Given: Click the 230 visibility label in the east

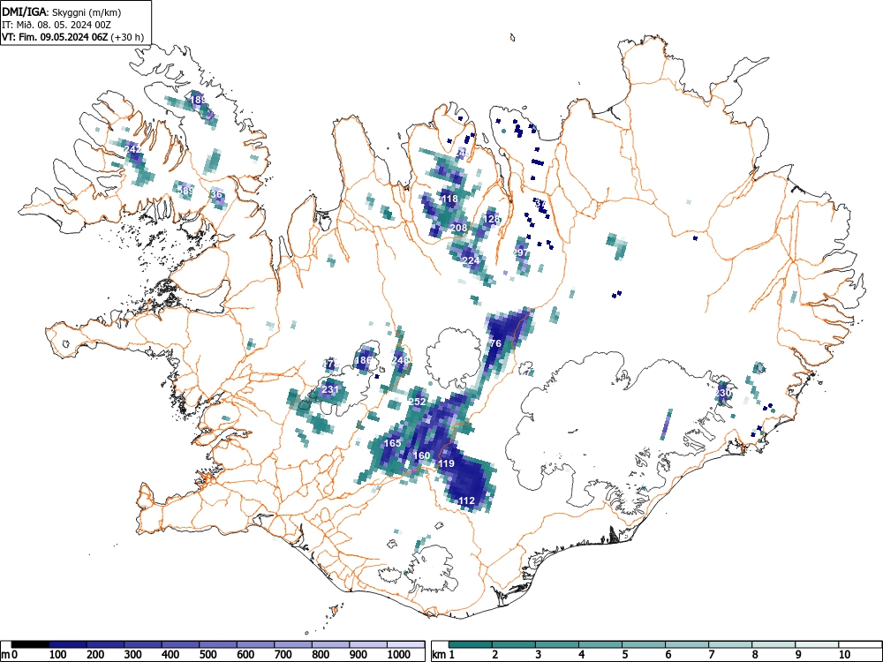Looking at the screenshot, I should point(724,393).
